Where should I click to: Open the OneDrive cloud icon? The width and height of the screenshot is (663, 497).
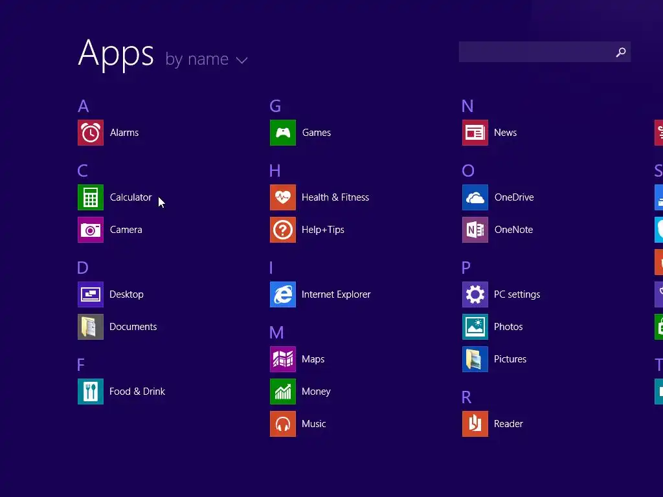coord(475,197)
